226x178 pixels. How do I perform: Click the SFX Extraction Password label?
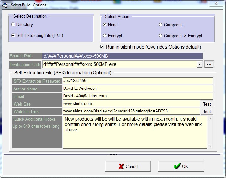point(37,81)
